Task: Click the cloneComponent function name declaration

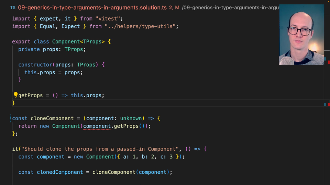Action: [x=52, y=118]
